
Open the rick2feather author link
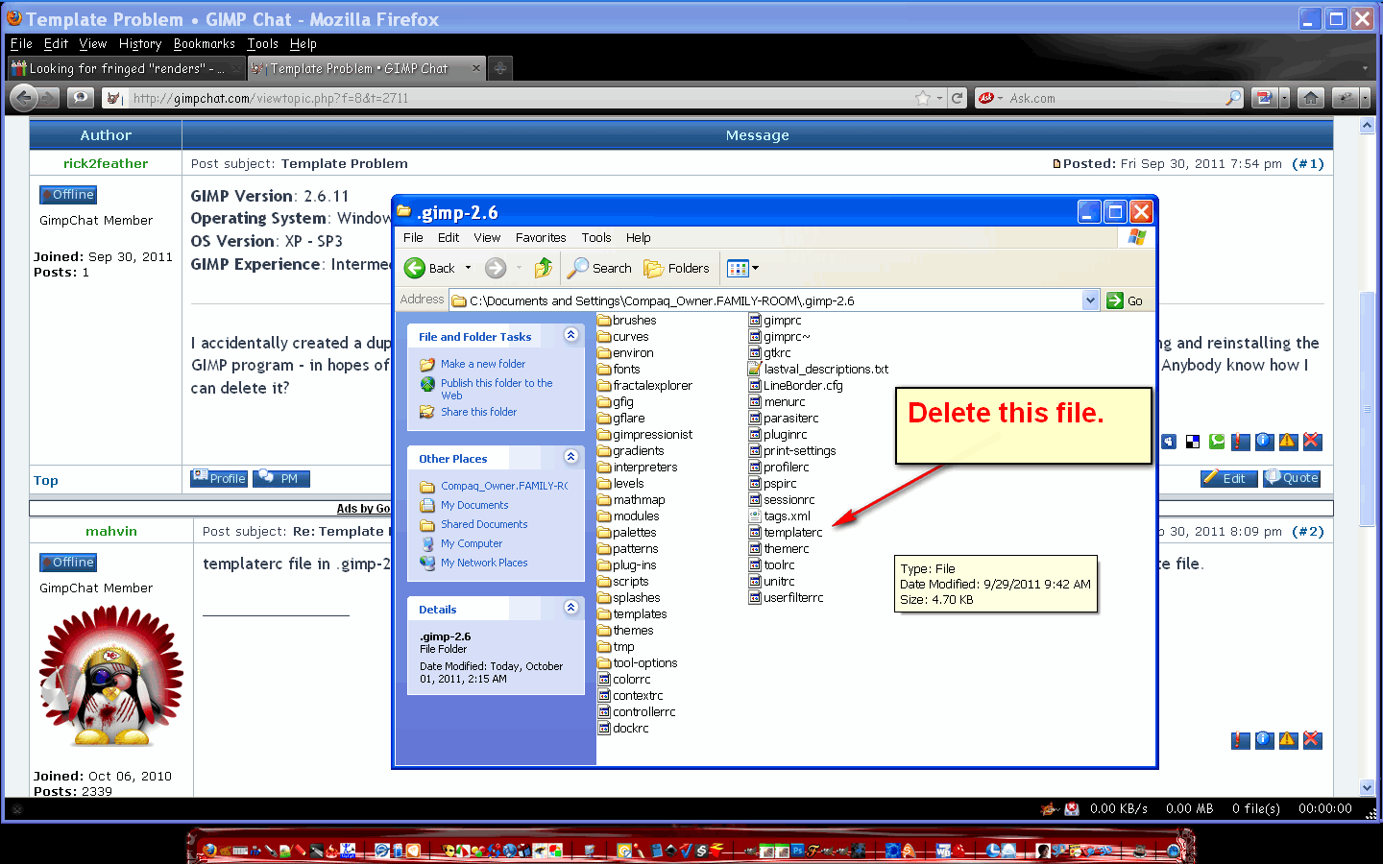[x=106, y=163]
